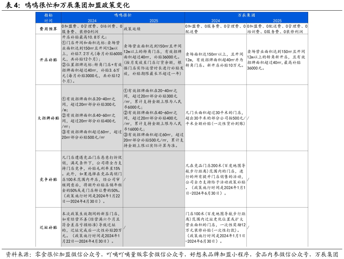
Task: Click the table title '表 4: 鸣鸣很忙和万辰集团加盟政策变化'
Action: tap(67, 5)
